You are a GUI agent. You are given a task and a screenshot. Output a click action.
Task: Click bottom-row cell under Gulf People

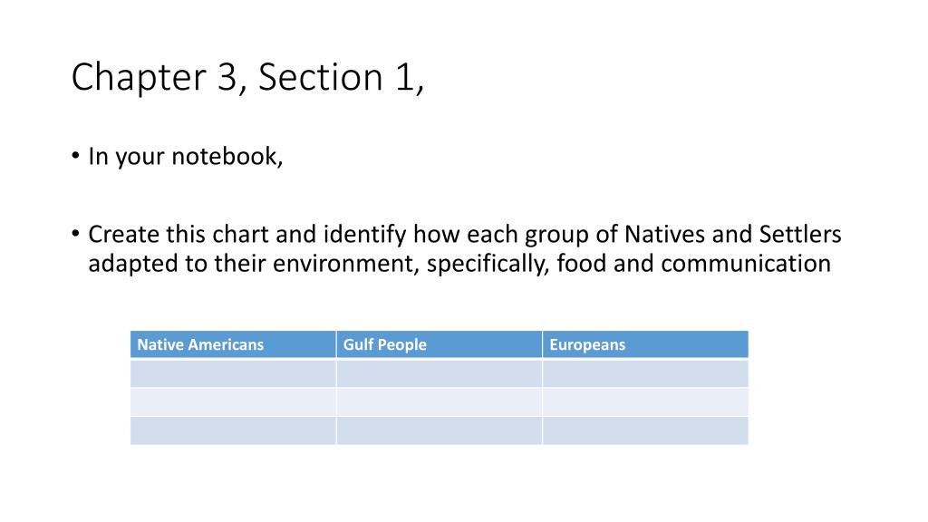click(x=440, y=430)
